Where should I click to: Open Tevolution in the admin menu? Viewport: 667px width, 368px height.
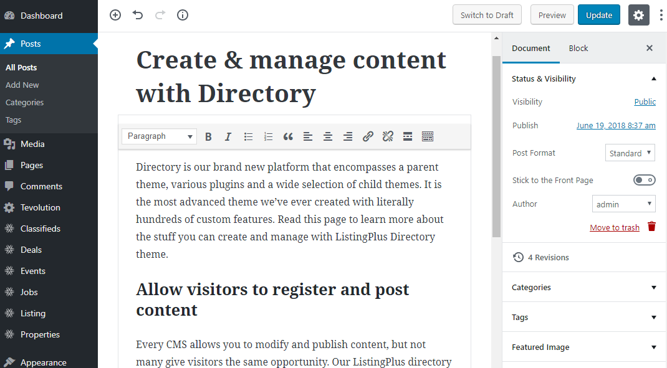[x=49, y=207]
